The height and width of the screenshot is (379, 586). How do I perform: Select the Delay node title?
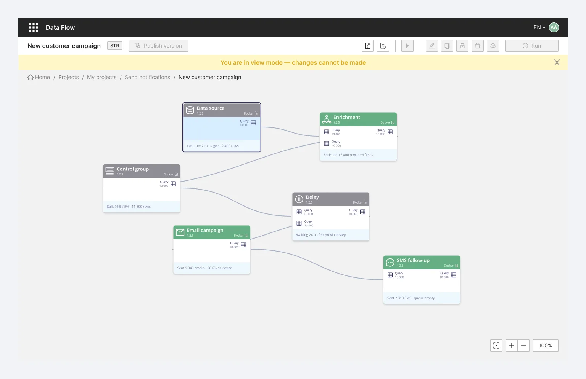(x=312, y=197)
